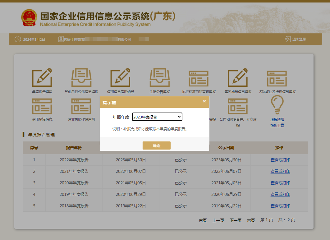Click the national emblem logo
The width and height of the screenshot is (330, 240).
tap(29, 18)
